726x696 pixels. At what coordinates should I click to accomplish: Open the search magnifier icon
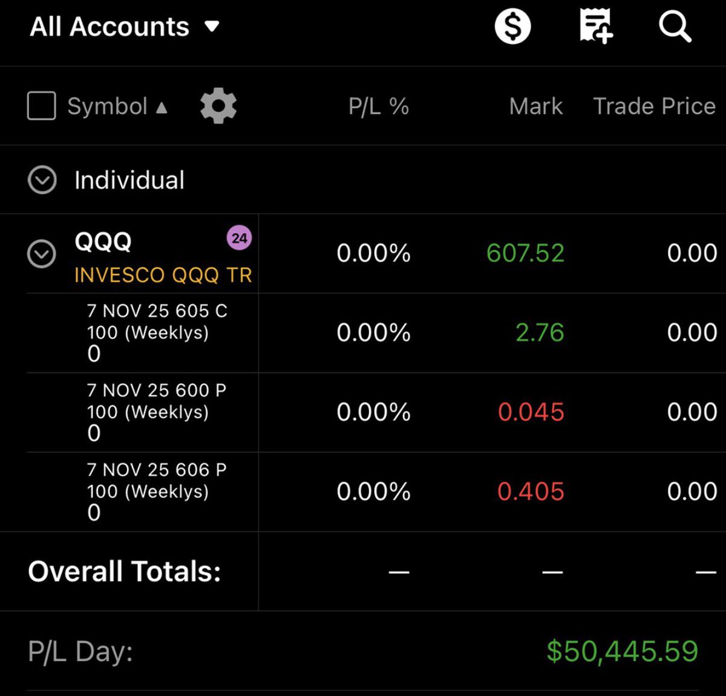pyautogui.click(x=675, y=27)
